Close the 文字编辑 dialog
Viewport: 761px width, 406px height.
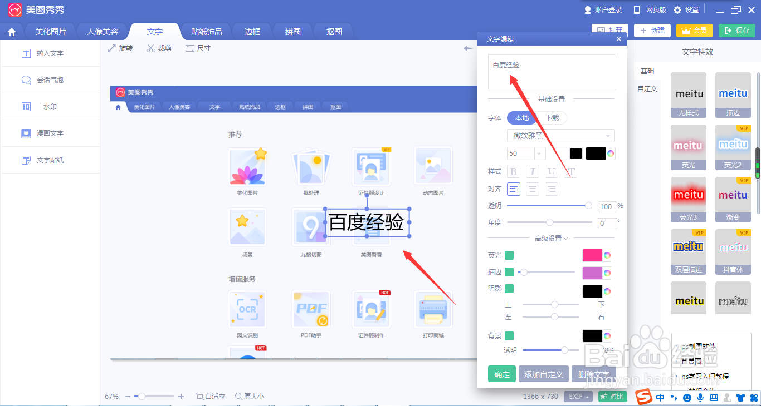pos(619,39)
